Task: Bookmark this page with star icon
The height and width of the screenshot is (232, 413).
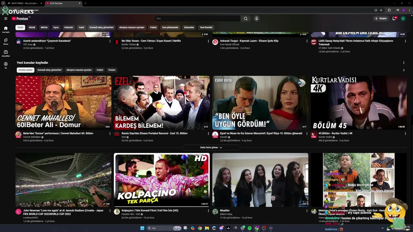Action: (x=381, y=10)
